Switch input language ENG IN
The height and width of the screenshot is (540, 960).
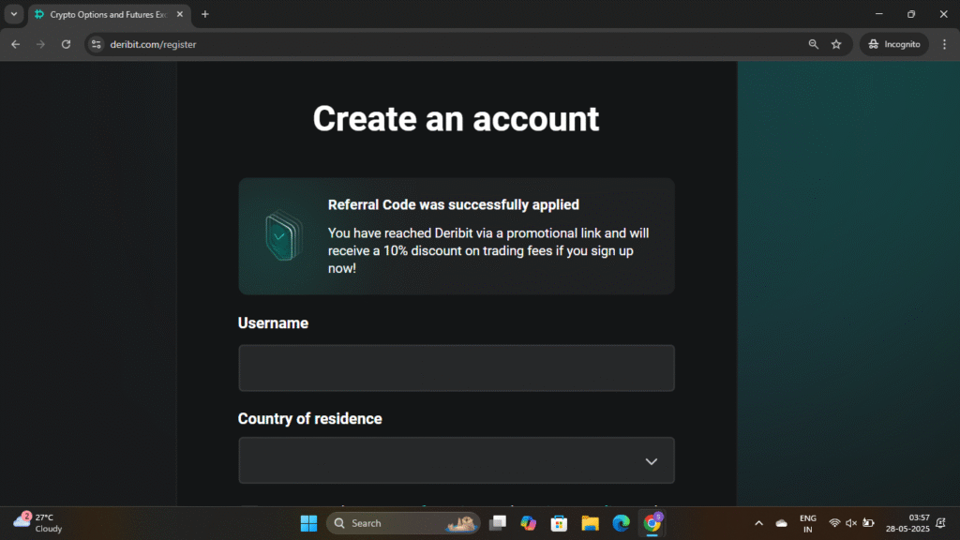[x=807, y=523]
